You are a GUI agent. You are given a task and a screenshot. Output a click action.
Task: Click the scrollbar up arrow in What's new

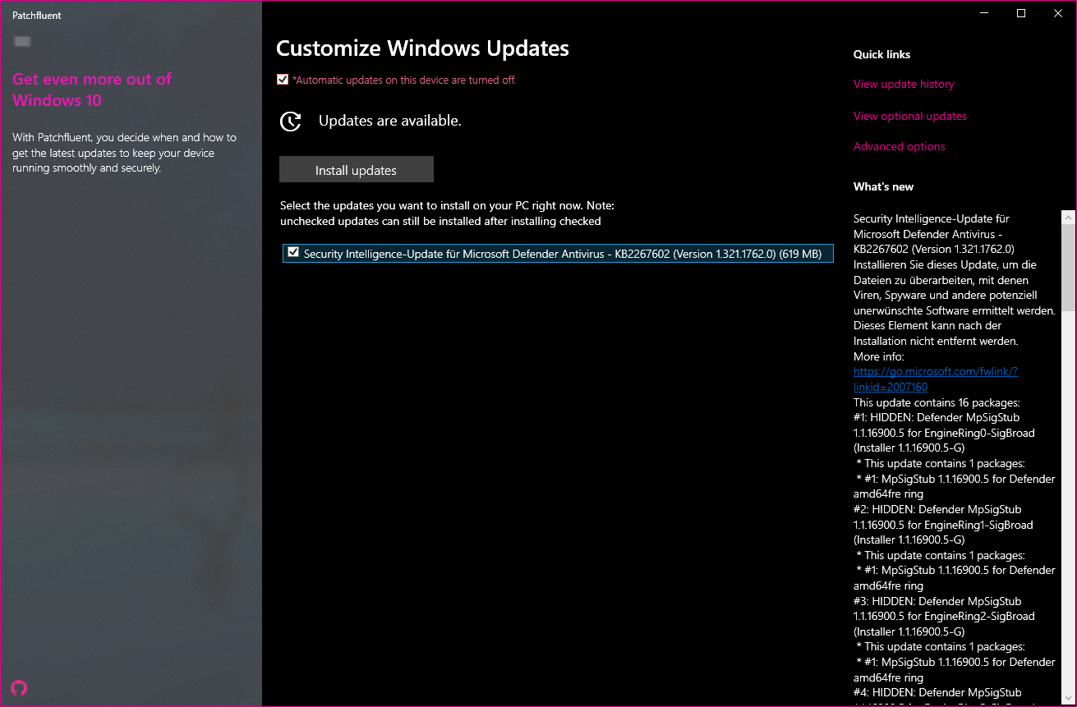coord(1068,218)
